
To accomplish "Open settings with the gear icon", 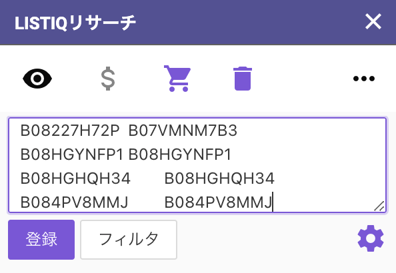I will point(371,238).
